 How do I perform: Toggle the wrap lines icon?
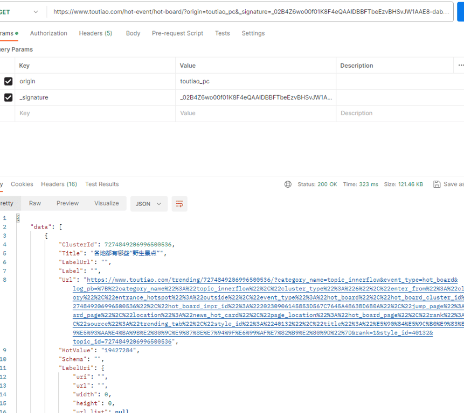(x=179, y=204)
